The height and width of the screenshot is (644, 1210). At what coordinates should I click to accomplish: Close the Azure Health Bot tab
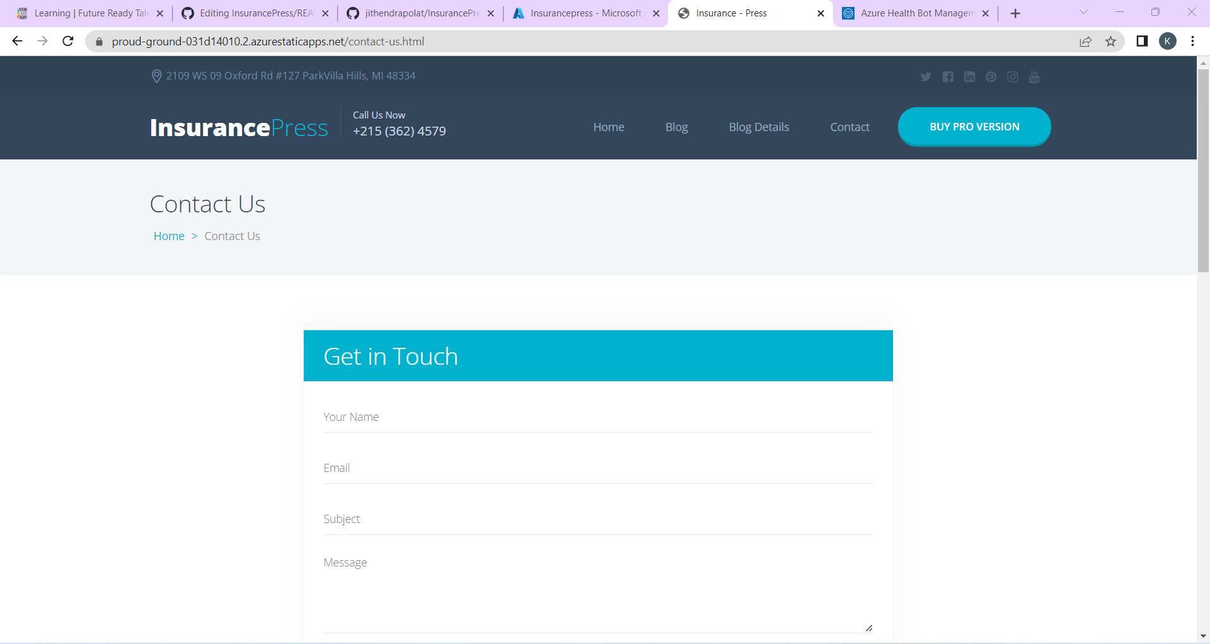pyautogui.click(x=986, y=13)
